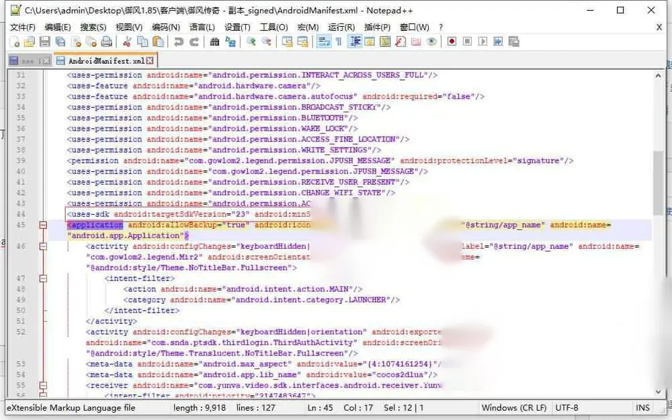Image resolution: width=672 pixels, height=420 pixels.
Task: Open Find with the binoculars icon
Action: 215,42
